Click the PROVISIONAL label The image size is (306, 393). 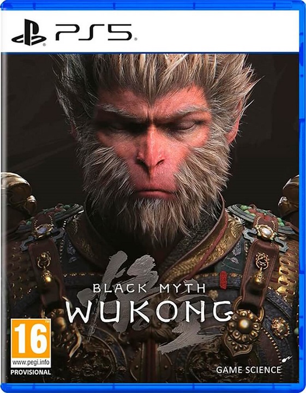click(31, 372)
